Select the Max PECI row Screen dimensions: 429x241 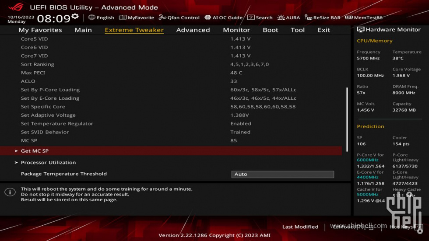[x=171, y=73]
